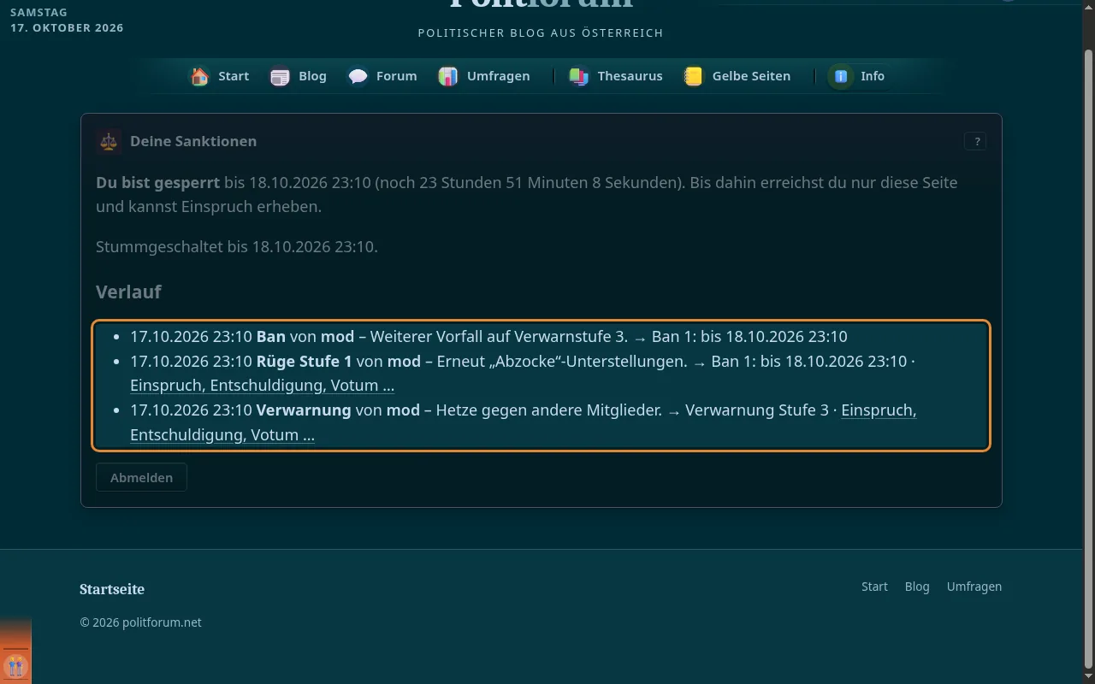The image size is (1095, 684).
Task: Click the Umfragen chart icon
Action: tap(448, 76)
